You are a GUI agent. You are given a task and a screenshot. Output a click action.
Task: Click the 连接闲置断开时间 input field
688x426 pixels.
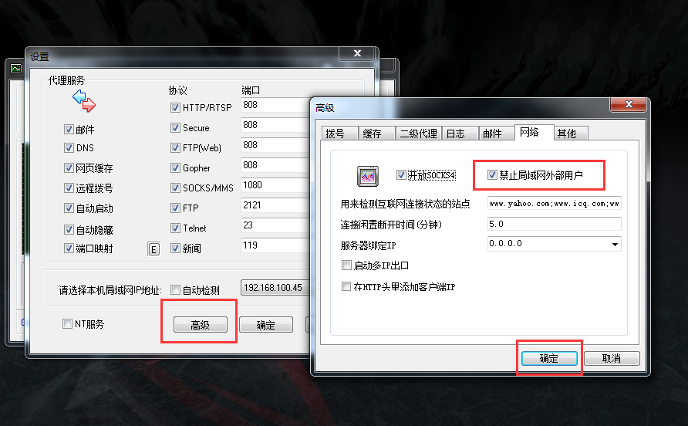point(554,224)
